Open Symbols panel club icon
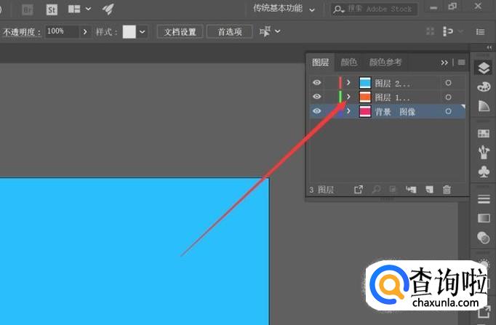This screenshot has width=496, height=325. pos(484,172)
